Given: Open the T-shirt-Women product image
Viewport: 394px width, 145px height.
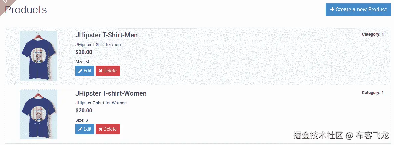Looking at the screenshot, I should [38, 114].
